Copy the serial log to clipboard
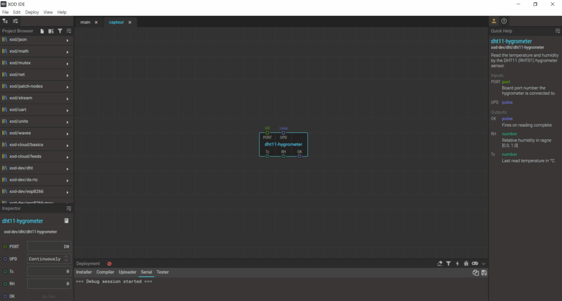Screen dimensions: 562x301 [476, 272]
